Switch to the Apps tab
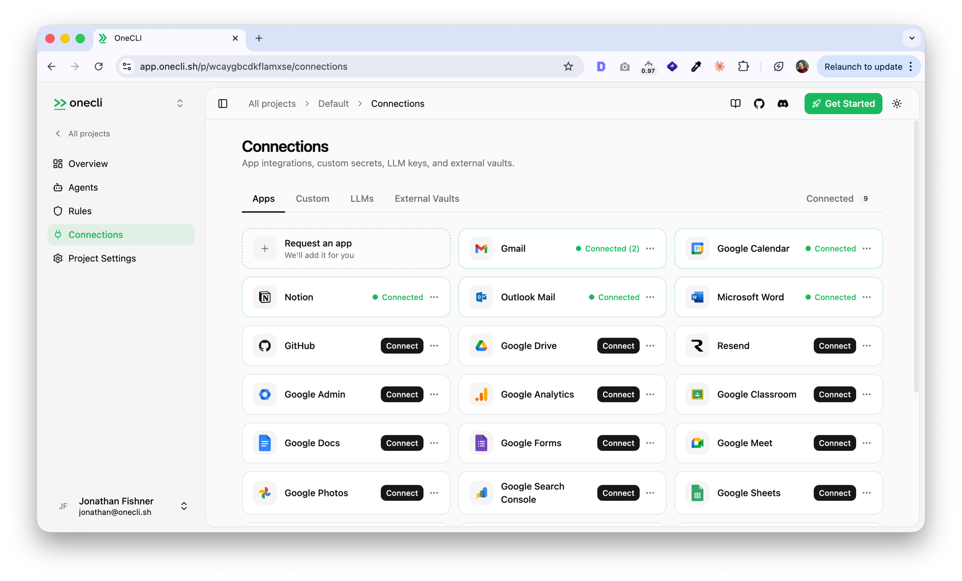Viewport: 962px width, 581px height. pos(263,199)
